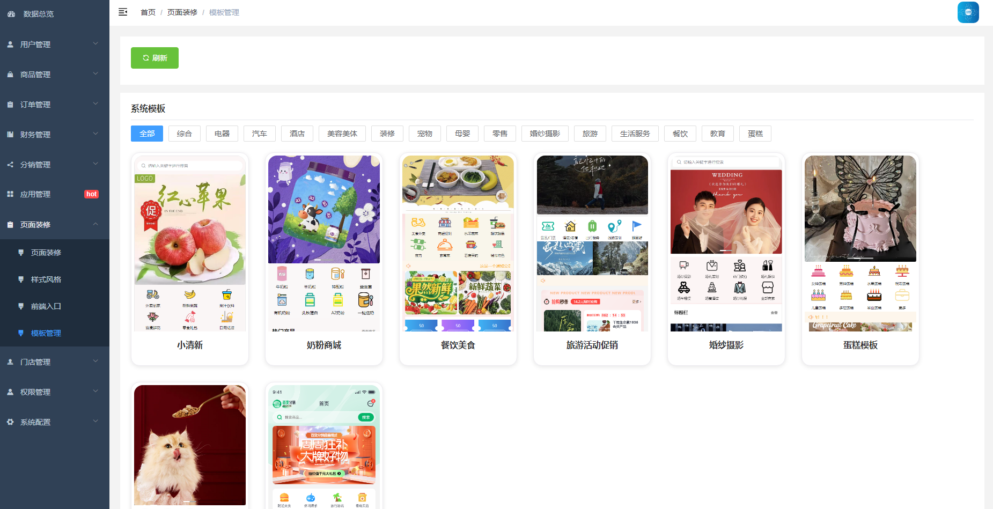
Task: Click the 系统配置 gear icon
Action: (10, 422)
